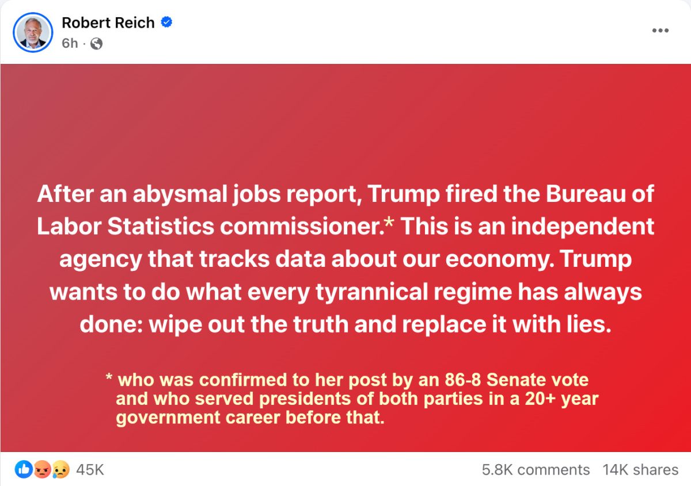
Task: Click the "government career before that." line
Action: [x=250, y=417]
